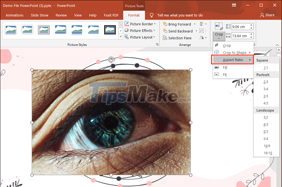282x187 pixels.
Task: Open the Help tab
Action: [92, 15]
